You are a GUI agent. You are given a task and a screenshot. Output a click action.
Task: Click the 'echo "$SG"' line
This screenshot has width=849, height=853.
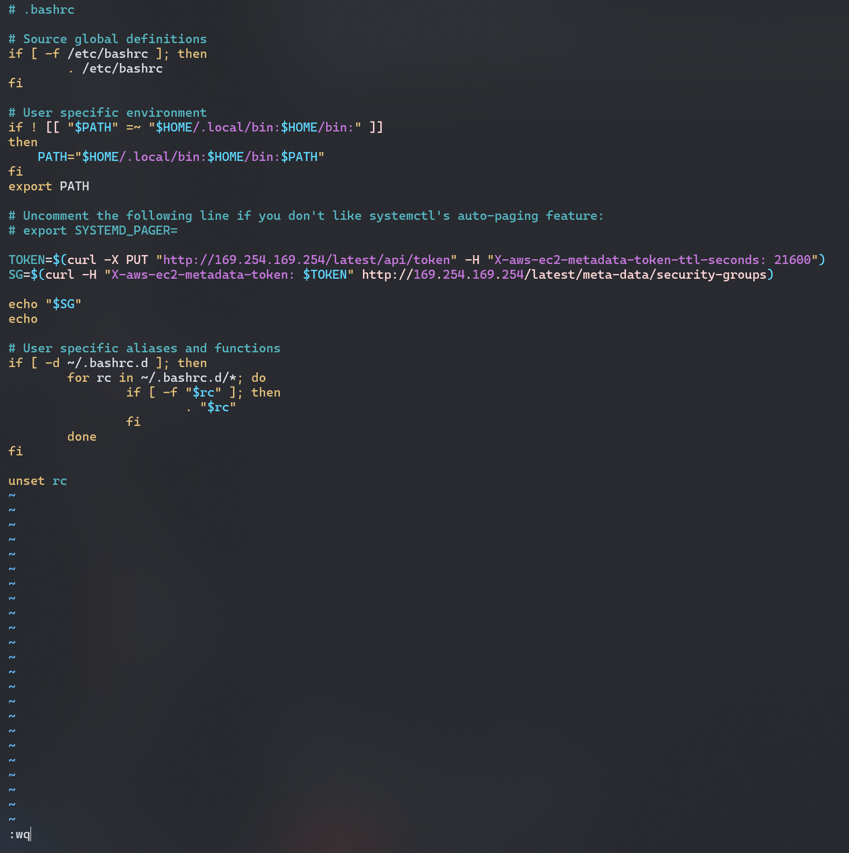point(45,304)
